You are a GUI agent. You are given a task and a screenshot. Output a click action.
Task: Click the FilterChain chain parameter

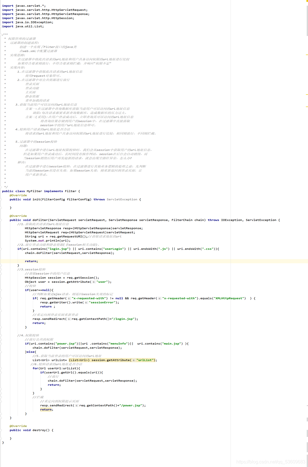point(188,220)
